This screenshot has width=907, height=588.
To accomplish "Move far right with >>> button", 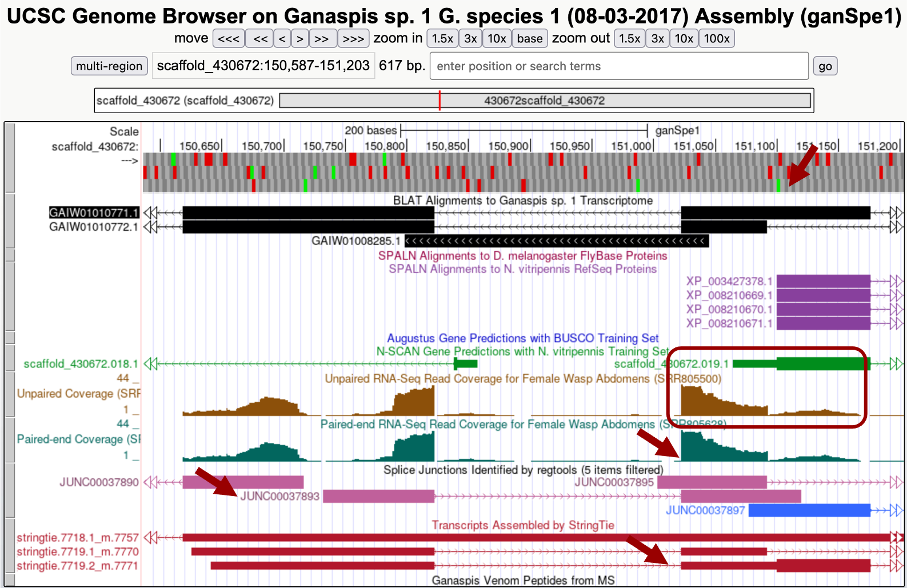I will coord(353,39).
